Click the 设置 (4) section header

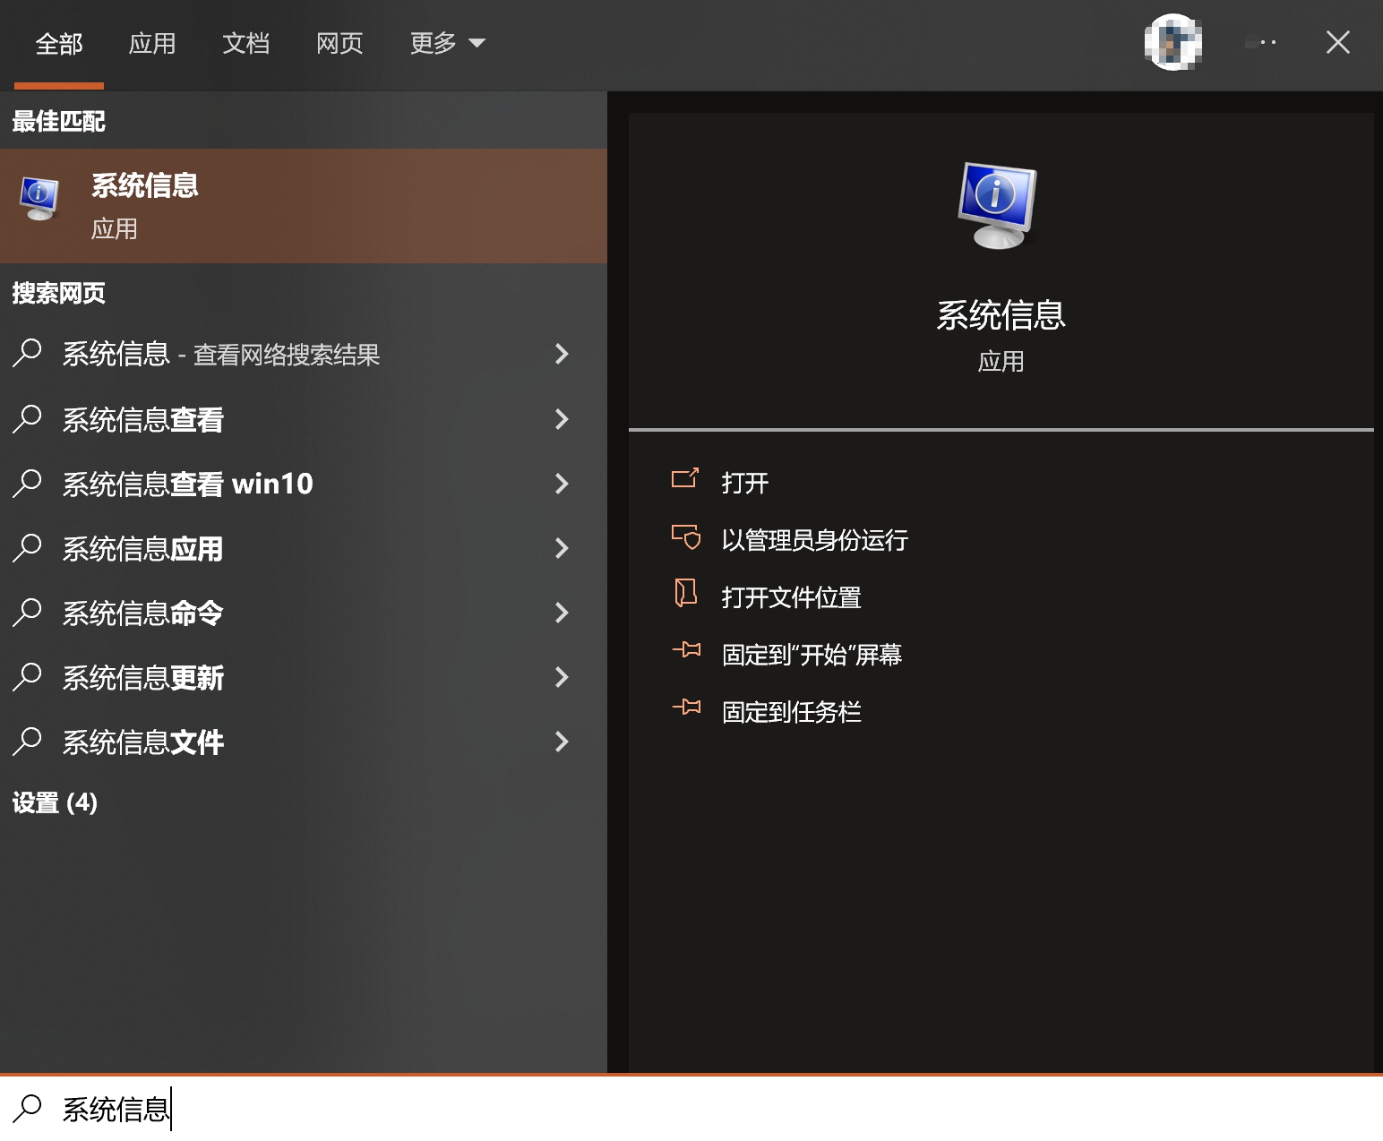56,803
